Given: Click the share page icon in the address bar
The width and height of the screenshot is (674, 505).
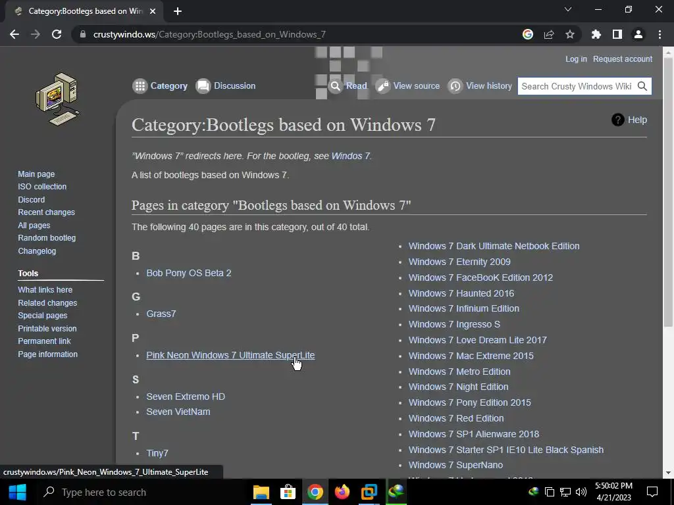Looking at the screenshot, I should [549, 34].
